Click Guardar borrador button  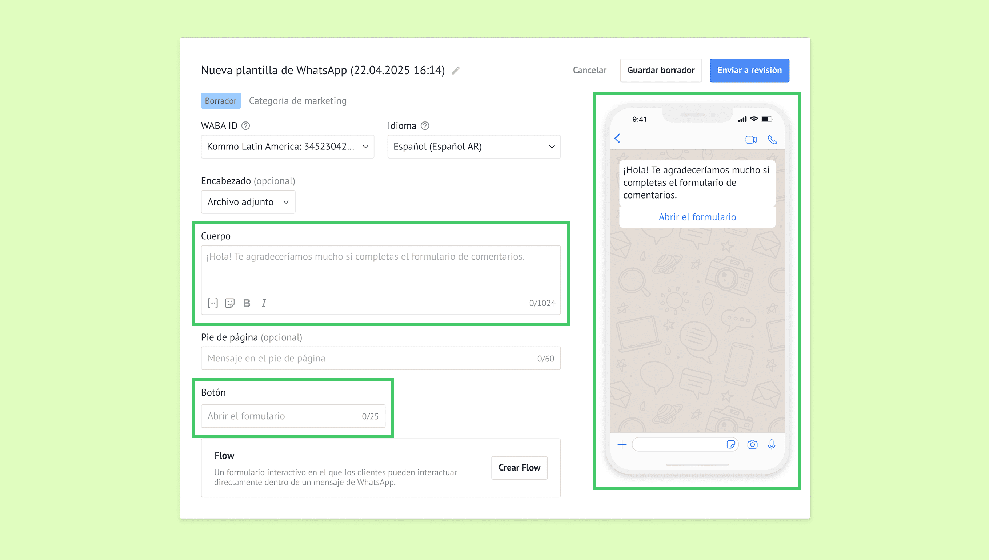[661, 71]
